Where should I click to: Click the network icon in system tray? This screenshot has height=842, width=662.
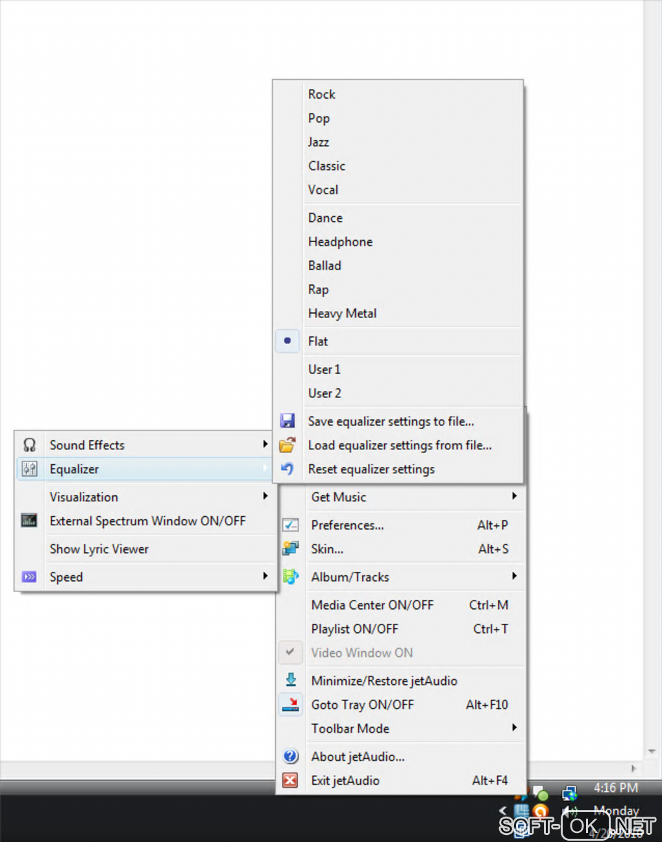570,793
